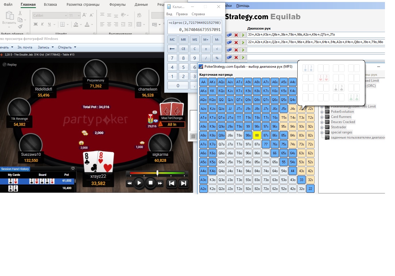
Task: Align text left in Excel ribbon
Action: click(102, 24)
